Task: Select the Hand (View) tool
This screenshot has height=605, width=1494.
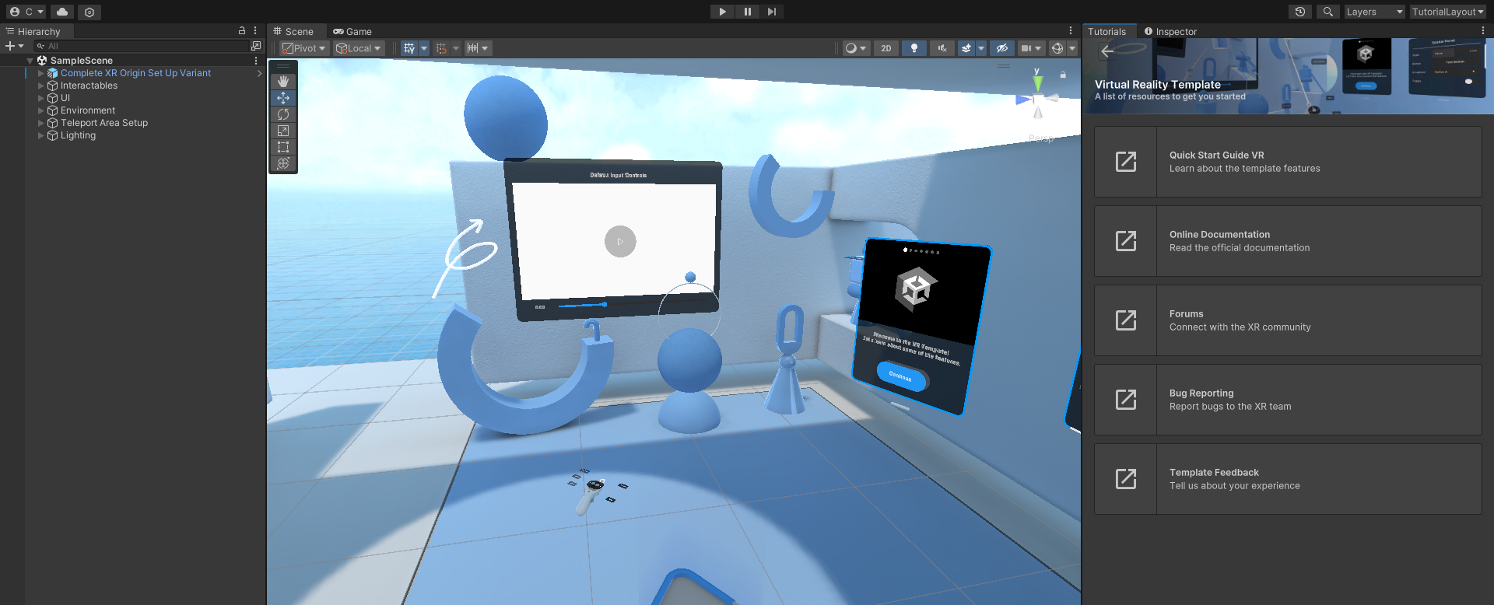Action: (283, 81)
